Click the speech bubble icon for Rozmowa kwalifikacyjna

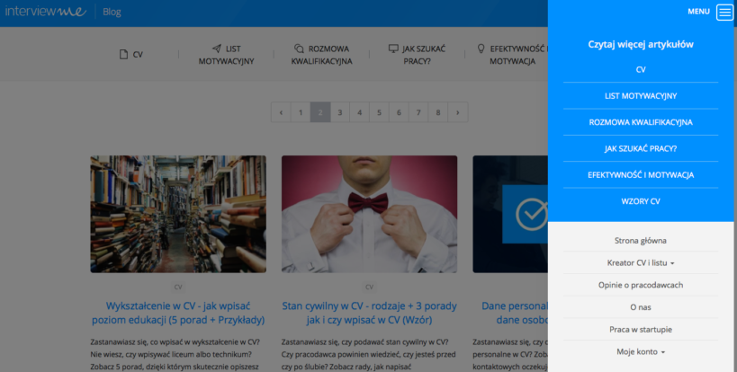click(x=299, y=49)
